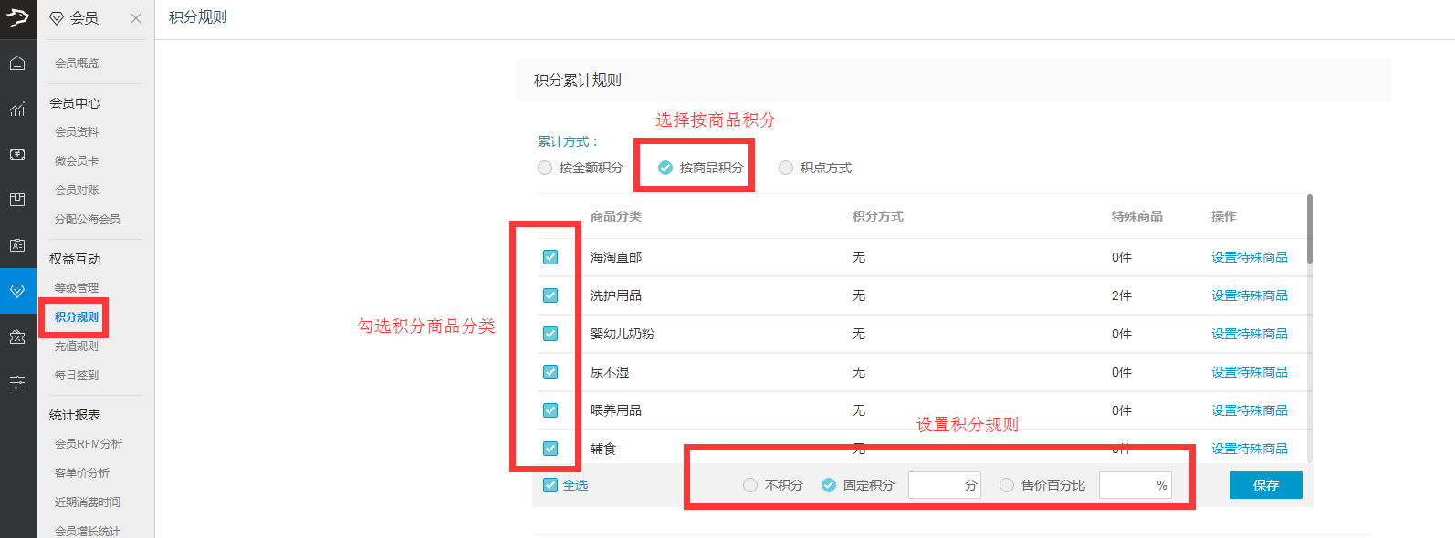Image resolution: width=1455 pixels, height=538 pixels.
Task: Choose the 不积分 radio option
Action: [x=750, y=485]
